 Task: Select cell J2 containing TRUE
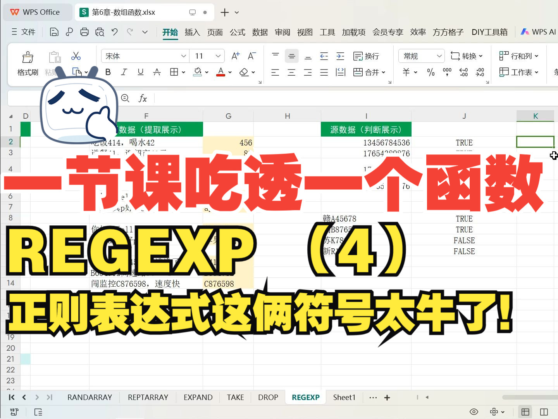coord(464,142)
